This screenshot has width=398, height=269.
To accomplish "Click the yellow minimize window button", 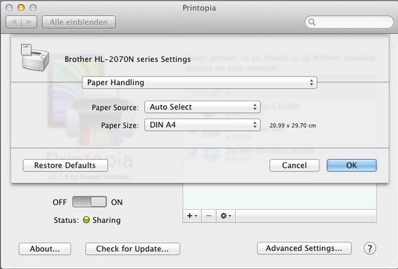I will tap(21, 8).
